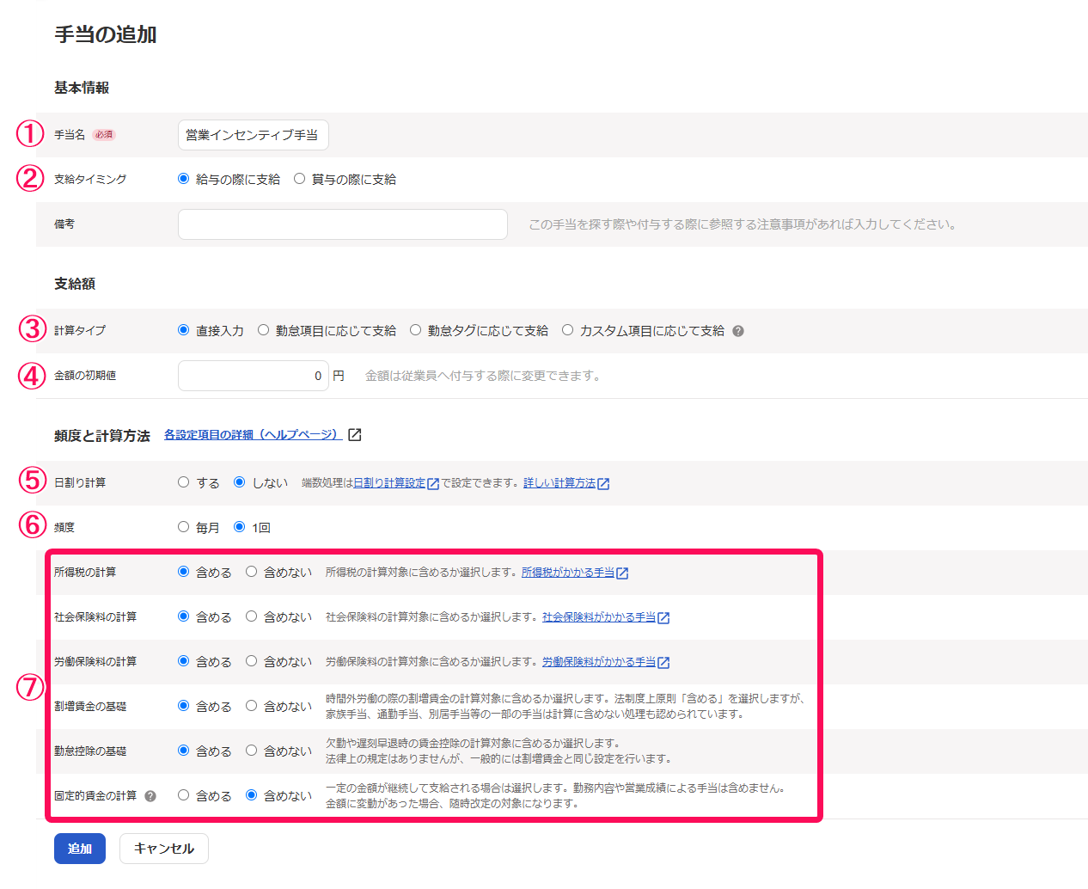Image resolution: width=1088 pixels, height=889 pixels.
Task: Select 含める for 労働保険料の計算
Action: (183, 661)
